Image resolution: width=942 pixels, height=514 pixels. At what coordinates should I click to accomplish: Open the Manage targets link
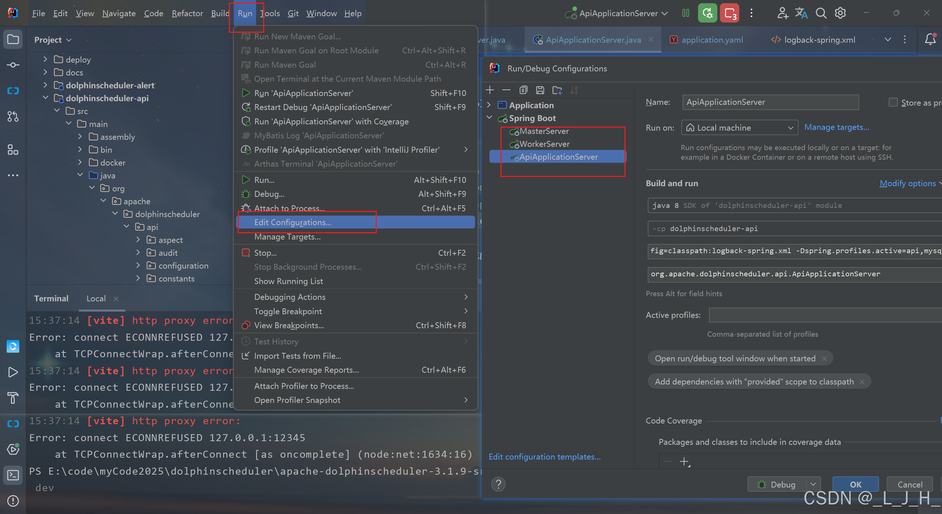click(x=836, y=127)
